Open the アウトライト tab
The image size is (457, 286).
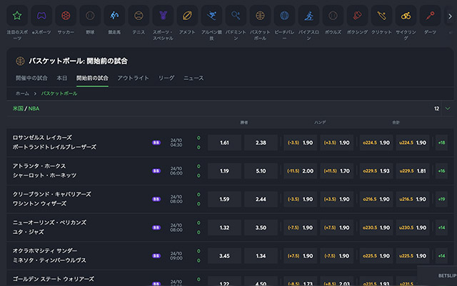click(133, 78)
